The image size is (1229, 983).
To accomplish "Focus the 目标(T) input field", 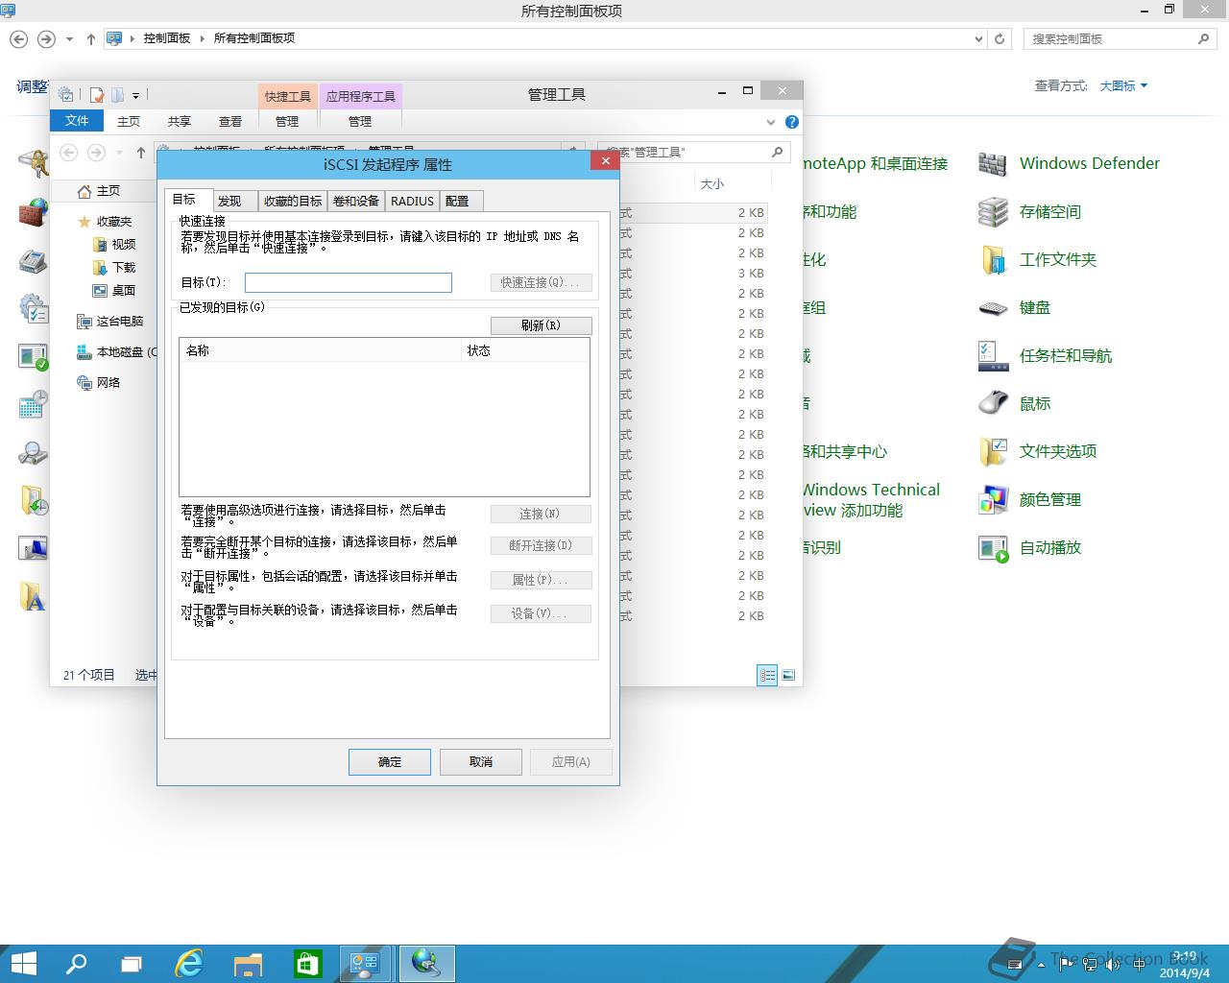I will coord(349,282).
